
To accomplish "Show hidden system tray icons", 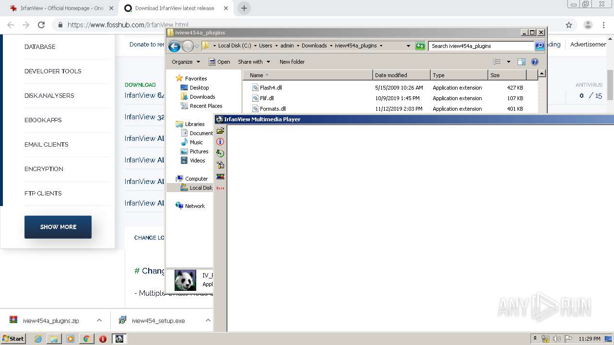I will [x=535, y=339].
